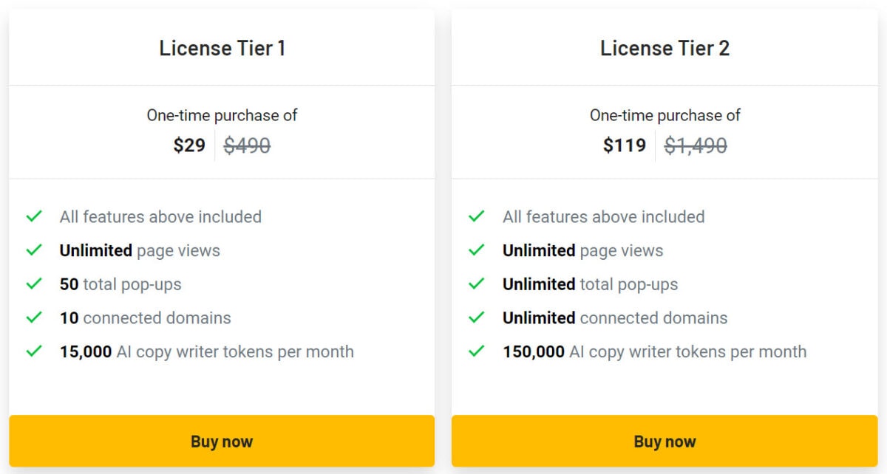Click the $119 price in Tier 2

pos(625,145)
